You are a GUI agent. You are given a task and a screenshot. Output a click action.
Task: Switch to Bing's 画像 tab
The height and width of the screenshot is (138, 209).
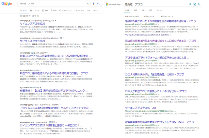click(x=136, y=10)
